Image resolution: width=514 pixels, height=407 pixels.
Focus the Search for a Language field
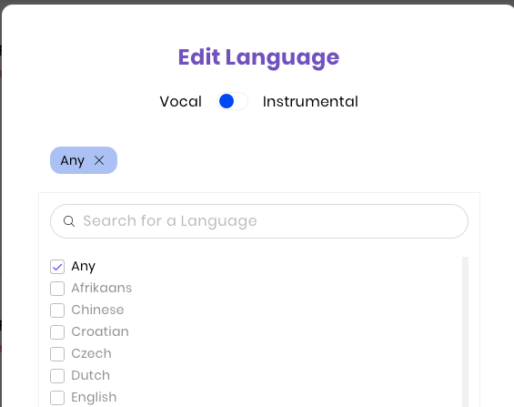[x=259, y=221]
